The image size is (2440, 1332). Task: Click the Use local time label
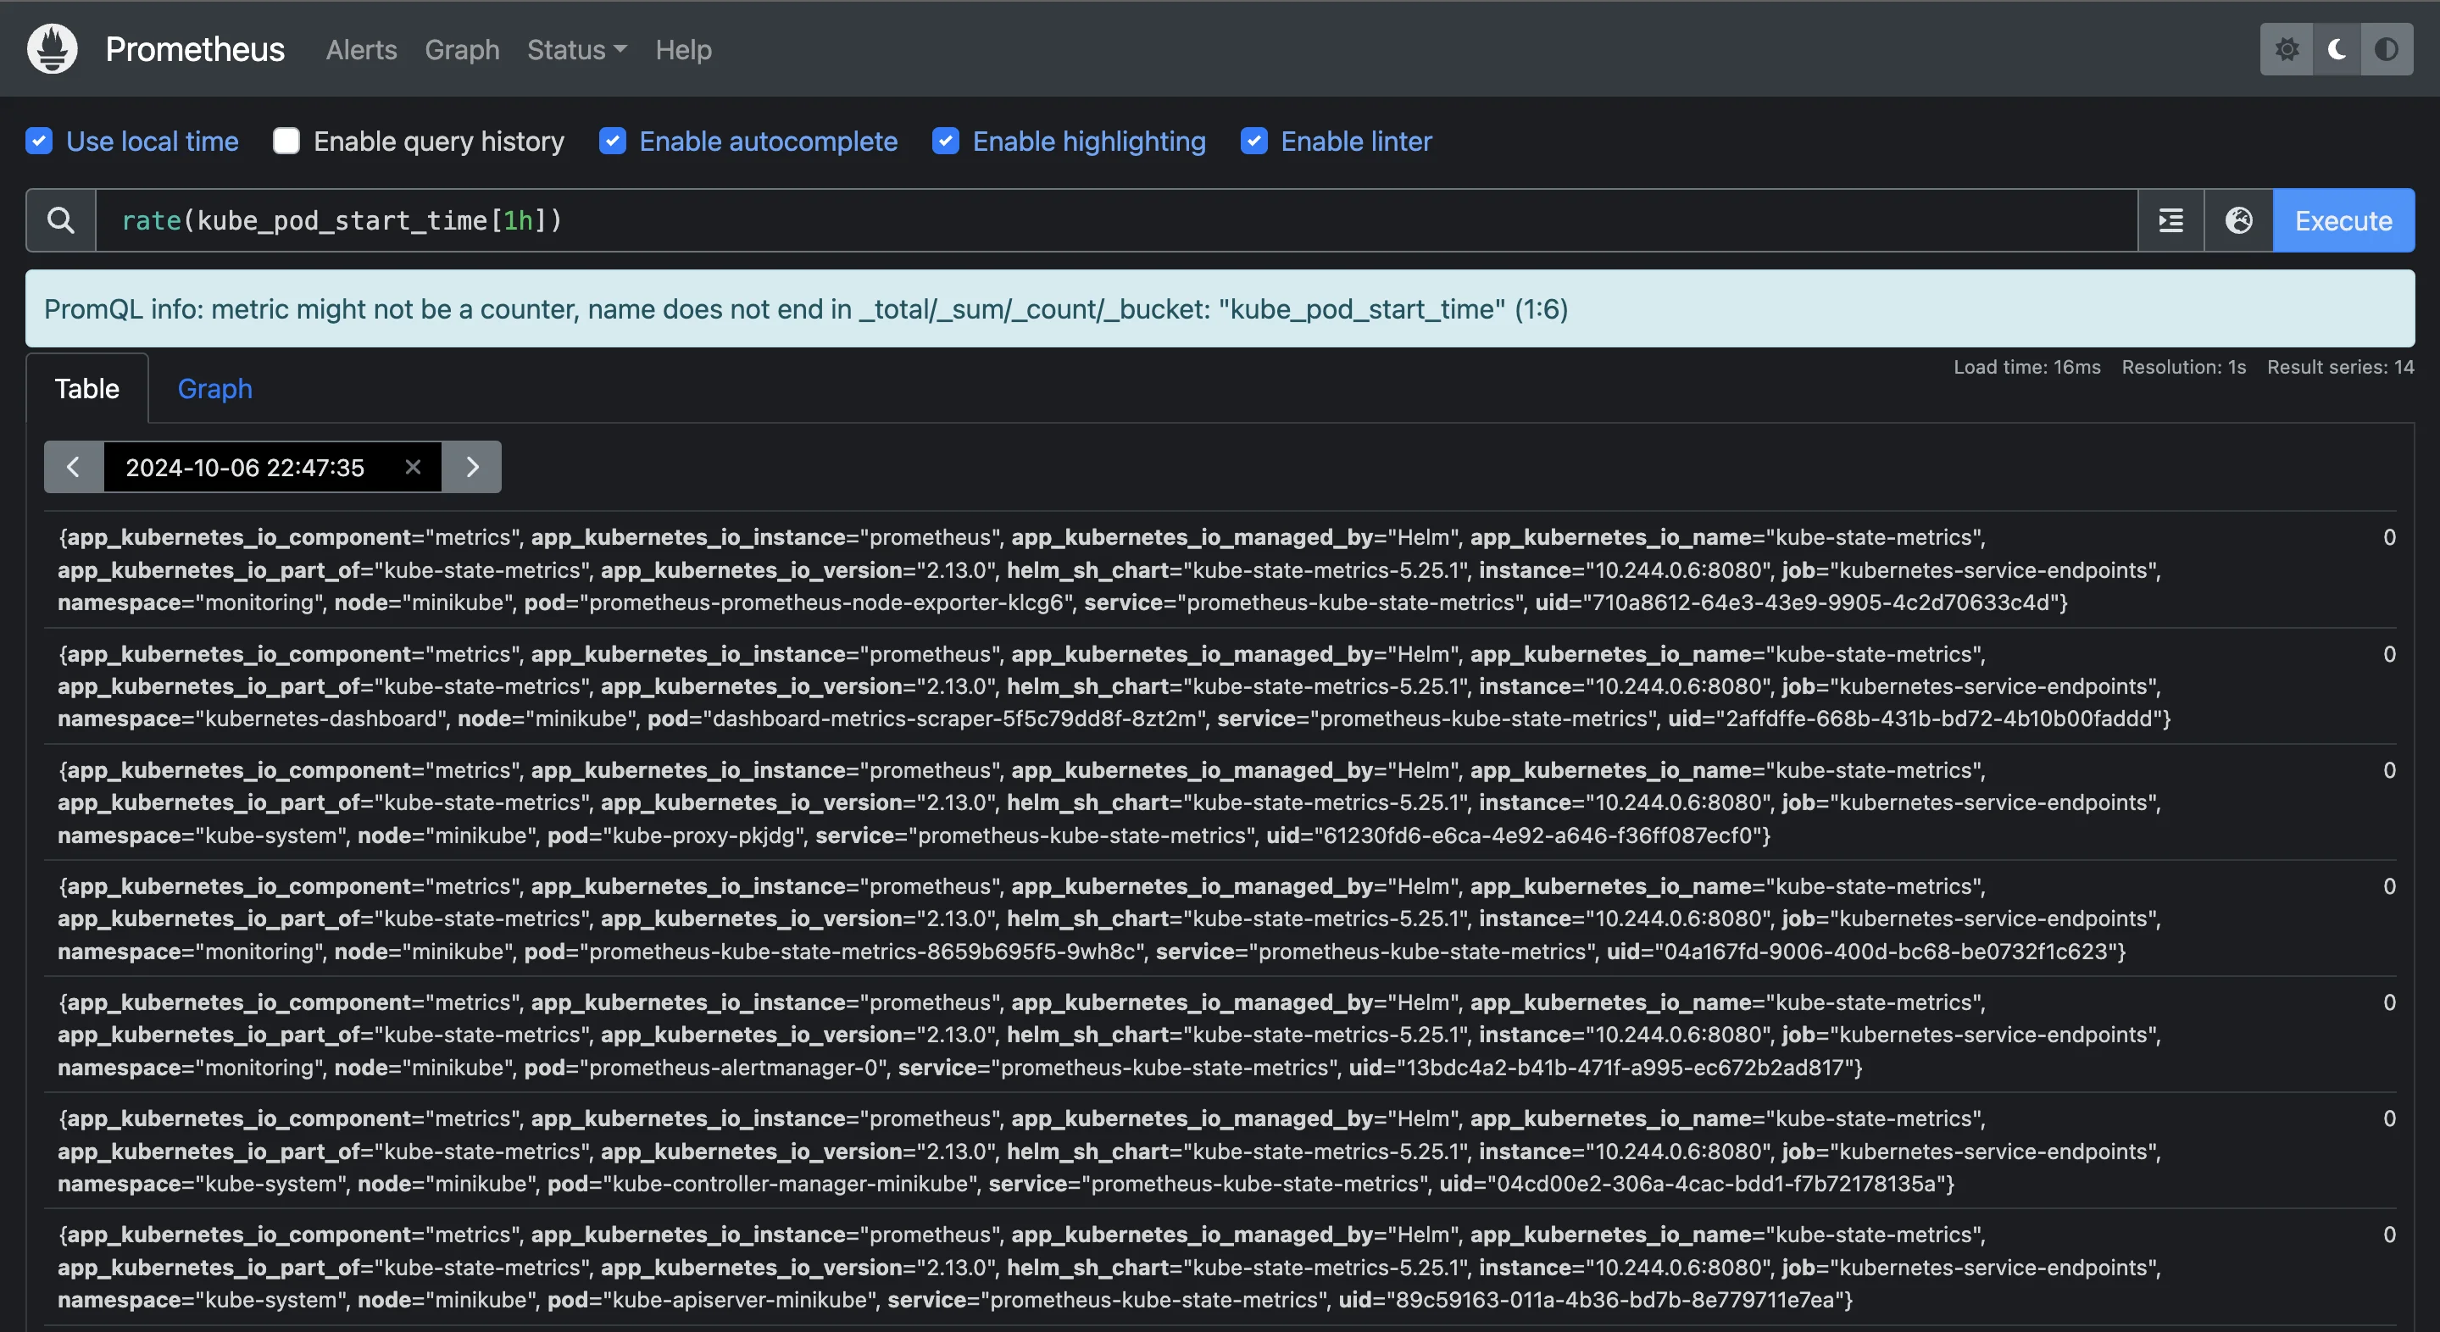click(x=153, y=141)
